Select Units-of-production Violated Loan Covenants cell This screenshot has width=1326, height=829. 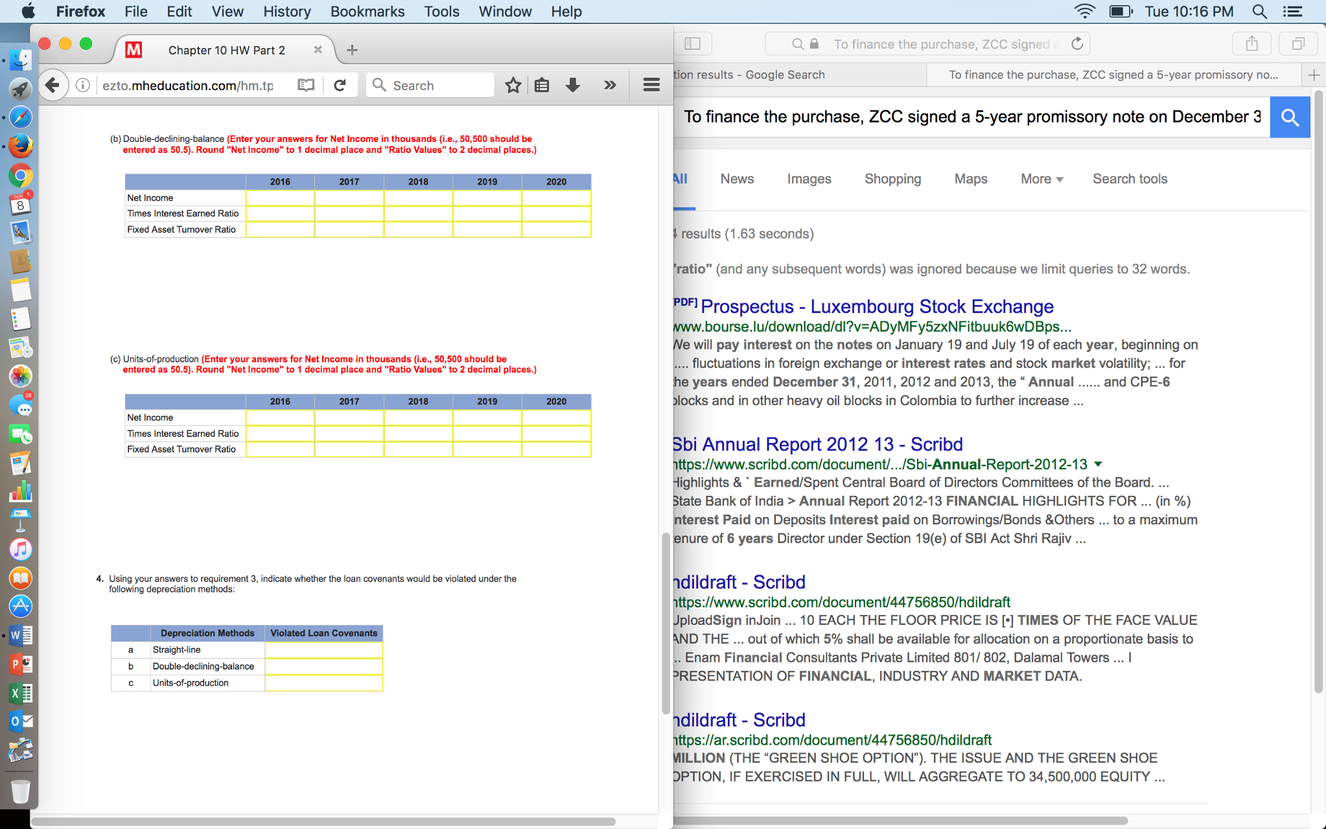click(323, 683)
